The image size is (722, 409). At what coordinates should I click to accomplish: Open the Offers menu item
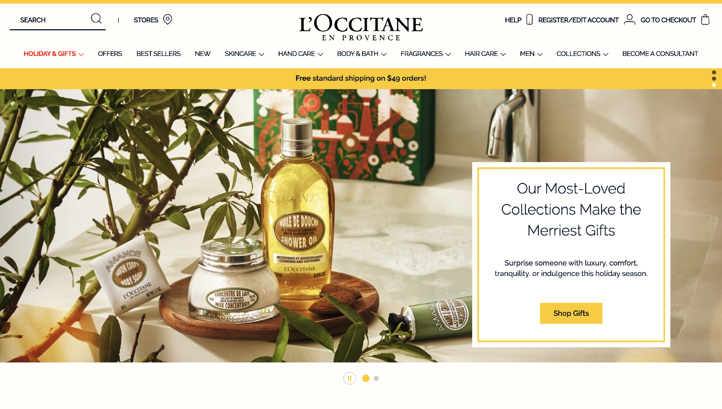110,54
